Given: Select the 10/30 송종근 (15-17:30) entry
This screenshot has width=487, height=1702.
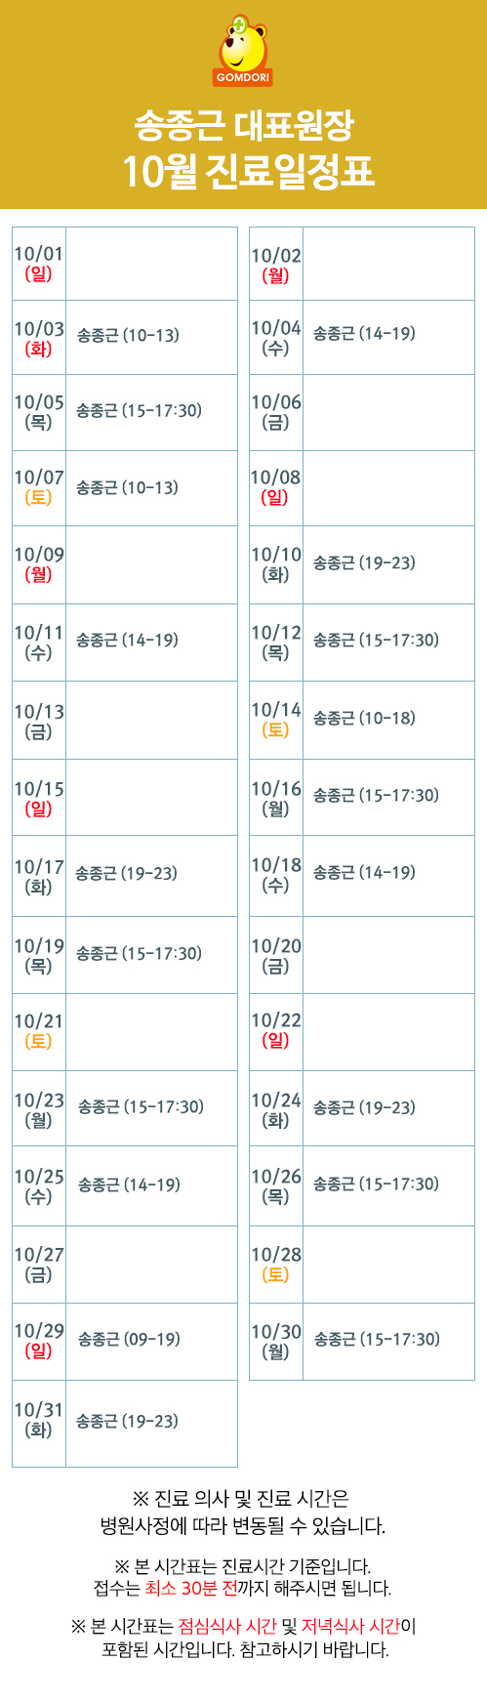Looking at the screenshot, I should click(377, 1340).
